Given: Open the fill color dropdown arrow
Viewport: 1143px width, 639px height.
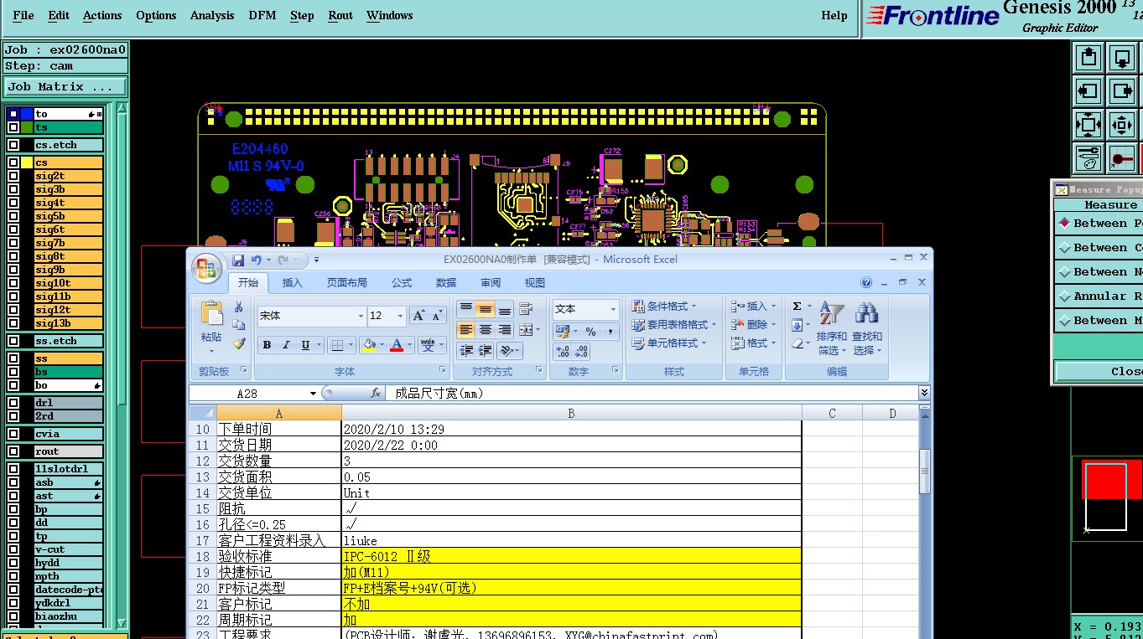Looking at the screenshot, I should pos(382,345).
